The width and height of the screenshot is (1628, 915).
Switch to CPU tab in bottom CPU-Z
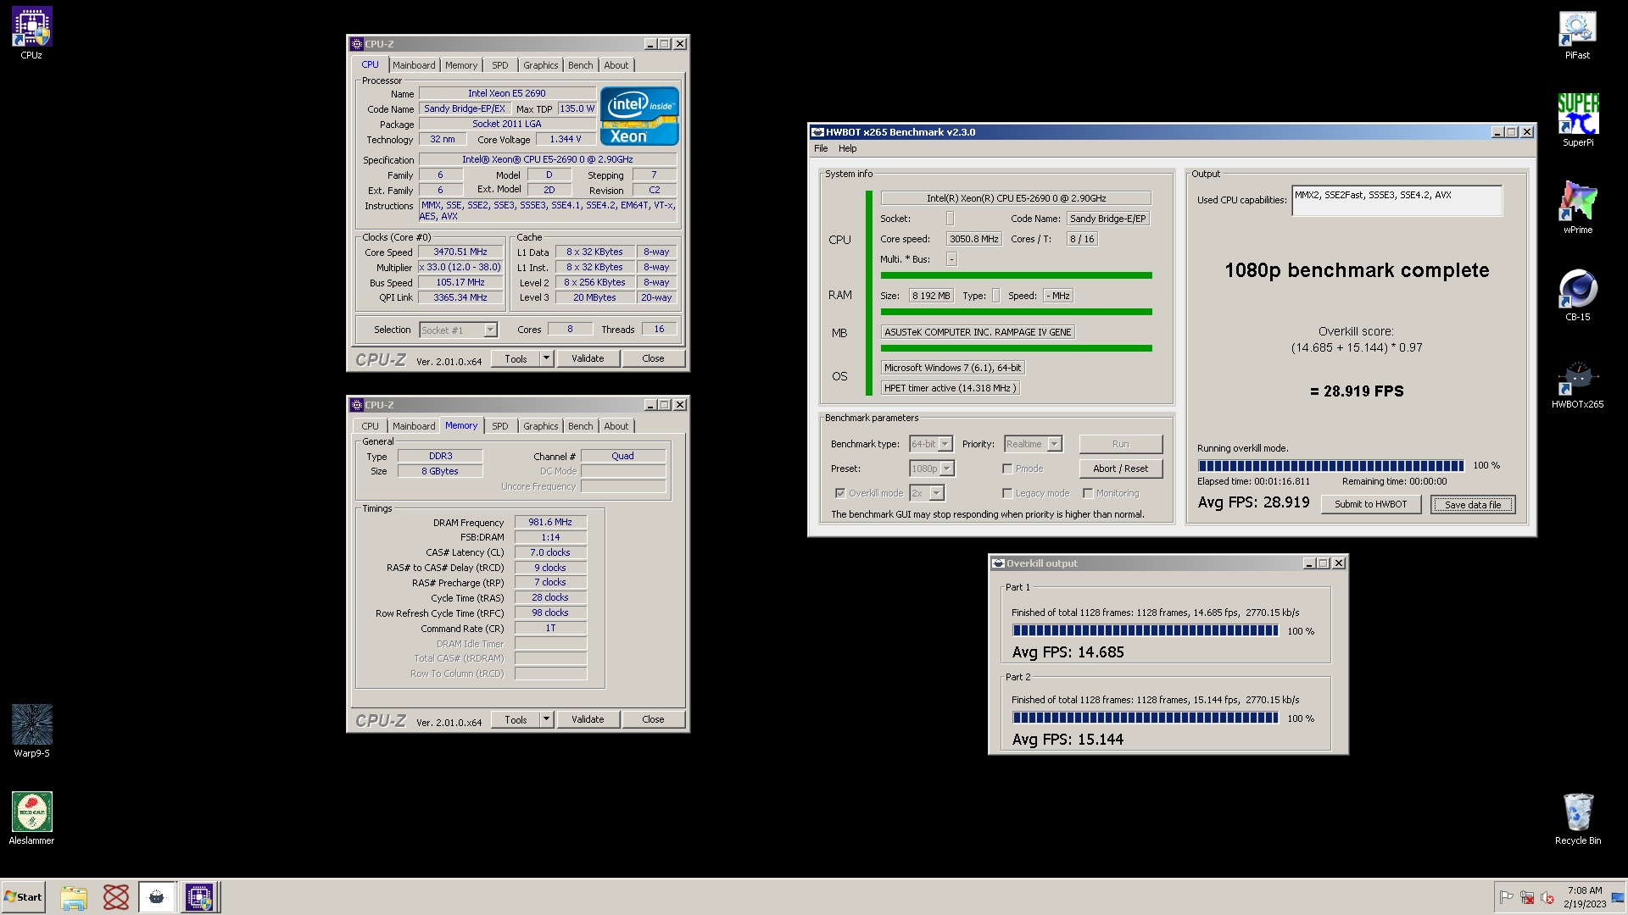pyautogui.click(x=371, y=426)
